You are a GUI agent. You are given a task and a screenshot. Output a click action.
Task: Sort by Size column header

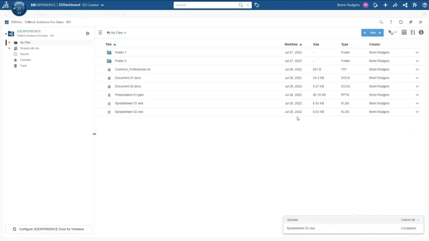click(x=316, y=44)
